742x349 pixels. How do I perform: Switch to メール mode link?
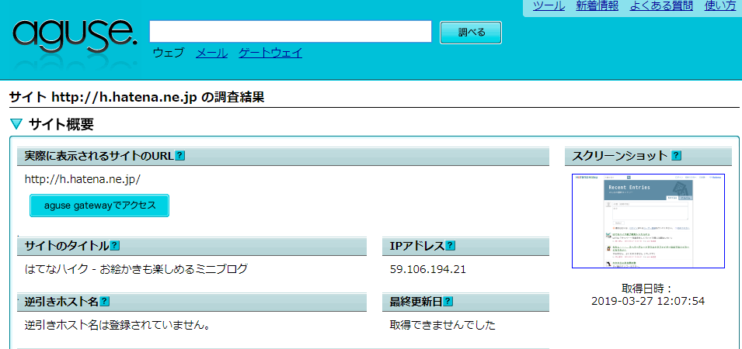coord(211,53)
